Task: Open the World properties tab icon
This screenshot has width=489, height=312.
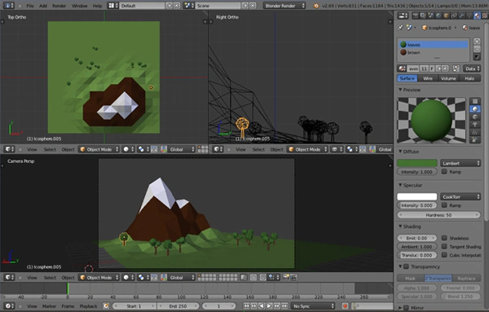Action: (438, 15)
